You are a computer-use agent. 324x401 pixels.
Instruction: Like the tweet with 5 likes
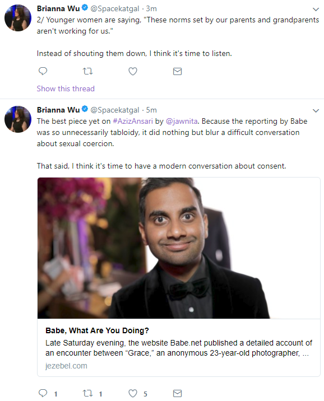132,393
